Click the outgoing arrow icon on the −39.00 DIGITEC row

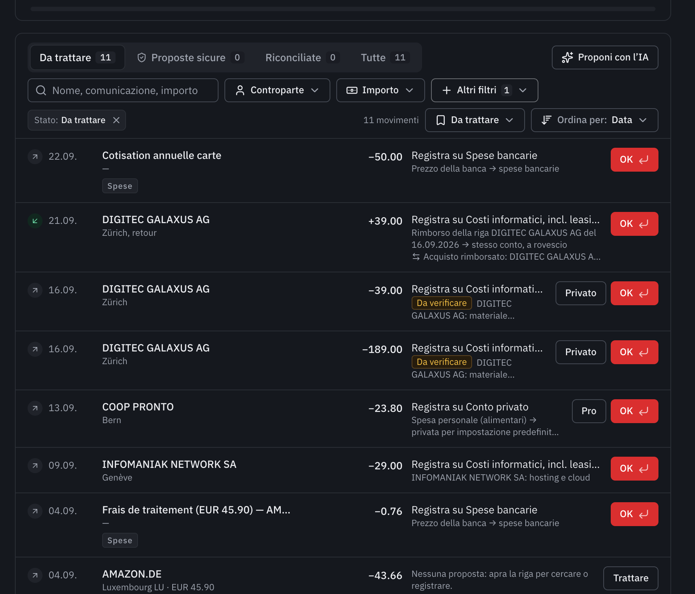coord(35,290)
